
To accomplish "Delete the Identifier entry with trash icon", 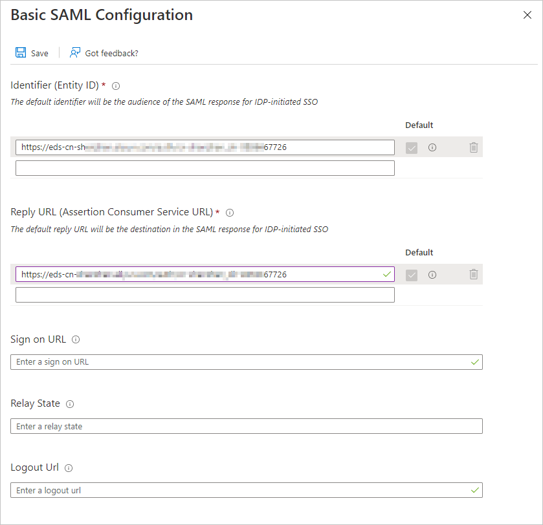I will pyautogui.click(x=474, y=147).
